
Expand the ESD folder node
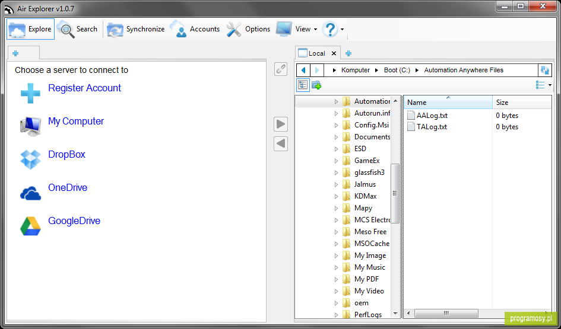[336, 149]
